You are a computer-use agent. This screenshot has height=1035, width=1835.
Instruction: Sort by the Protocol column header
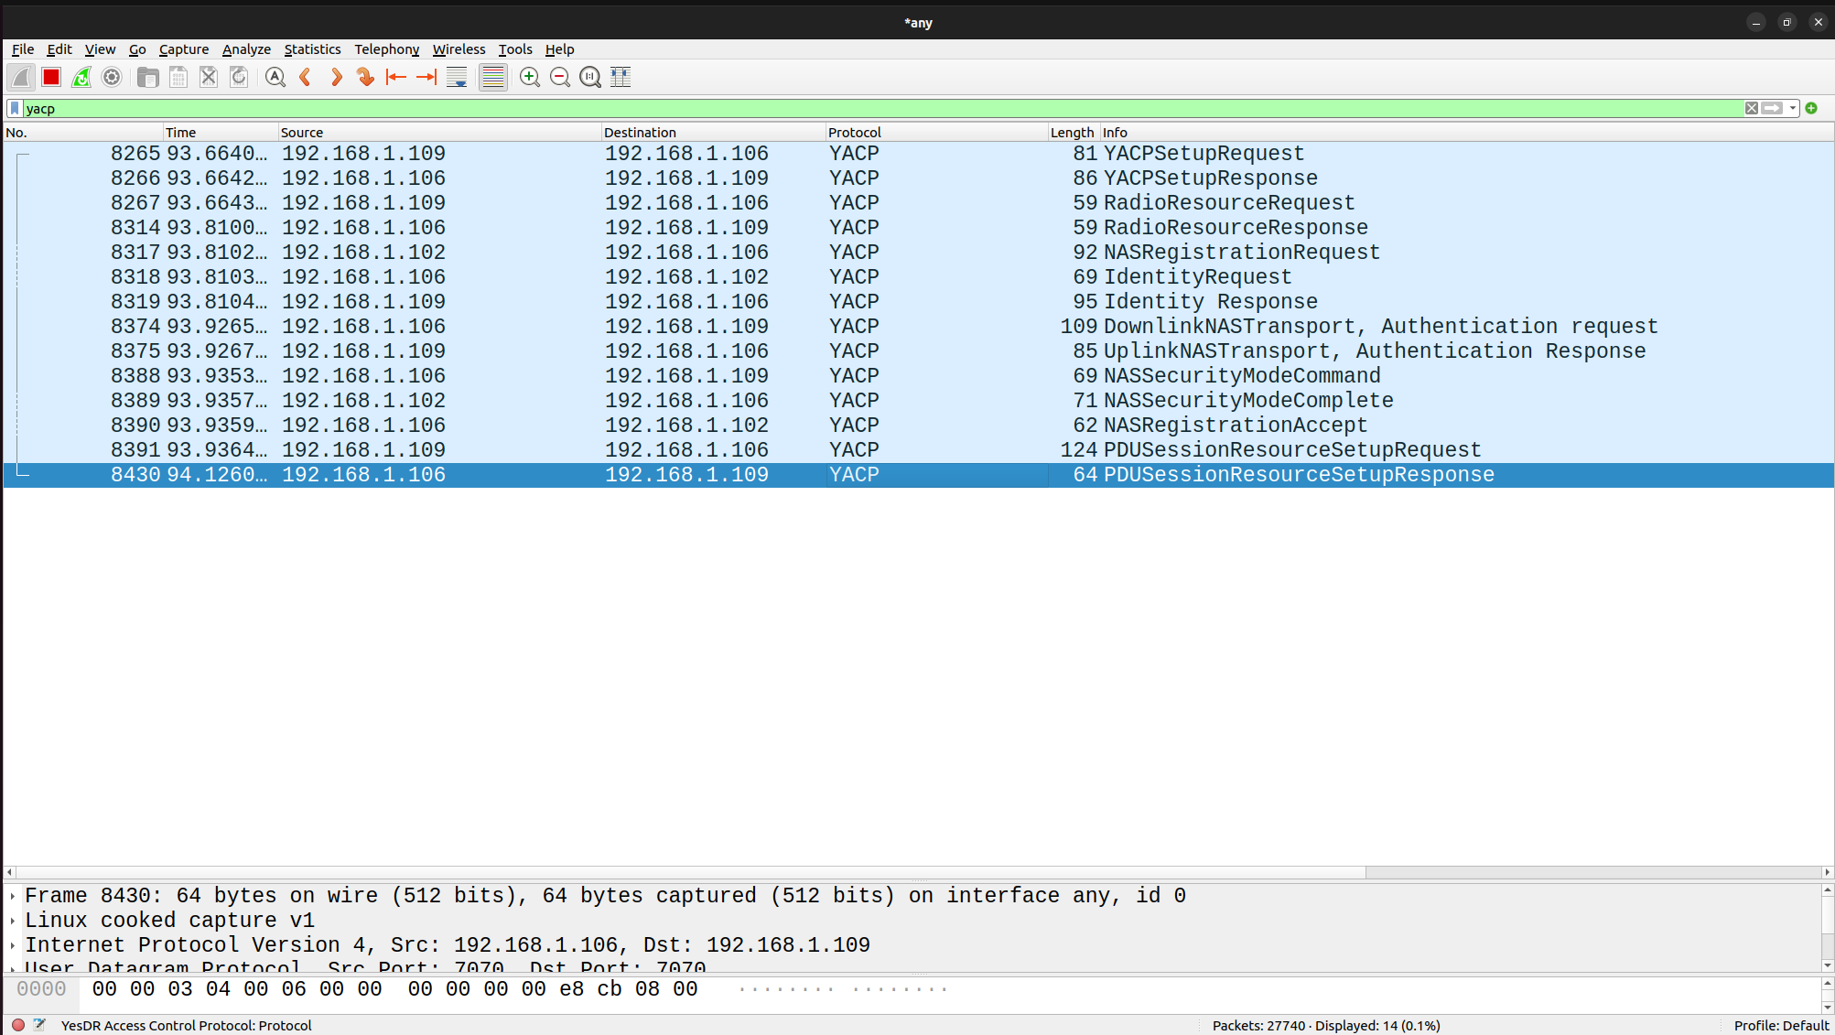tap(936, 133)
